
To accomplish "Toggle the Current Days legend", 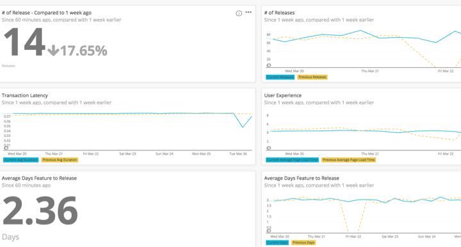I will click(x=277, y=243).
